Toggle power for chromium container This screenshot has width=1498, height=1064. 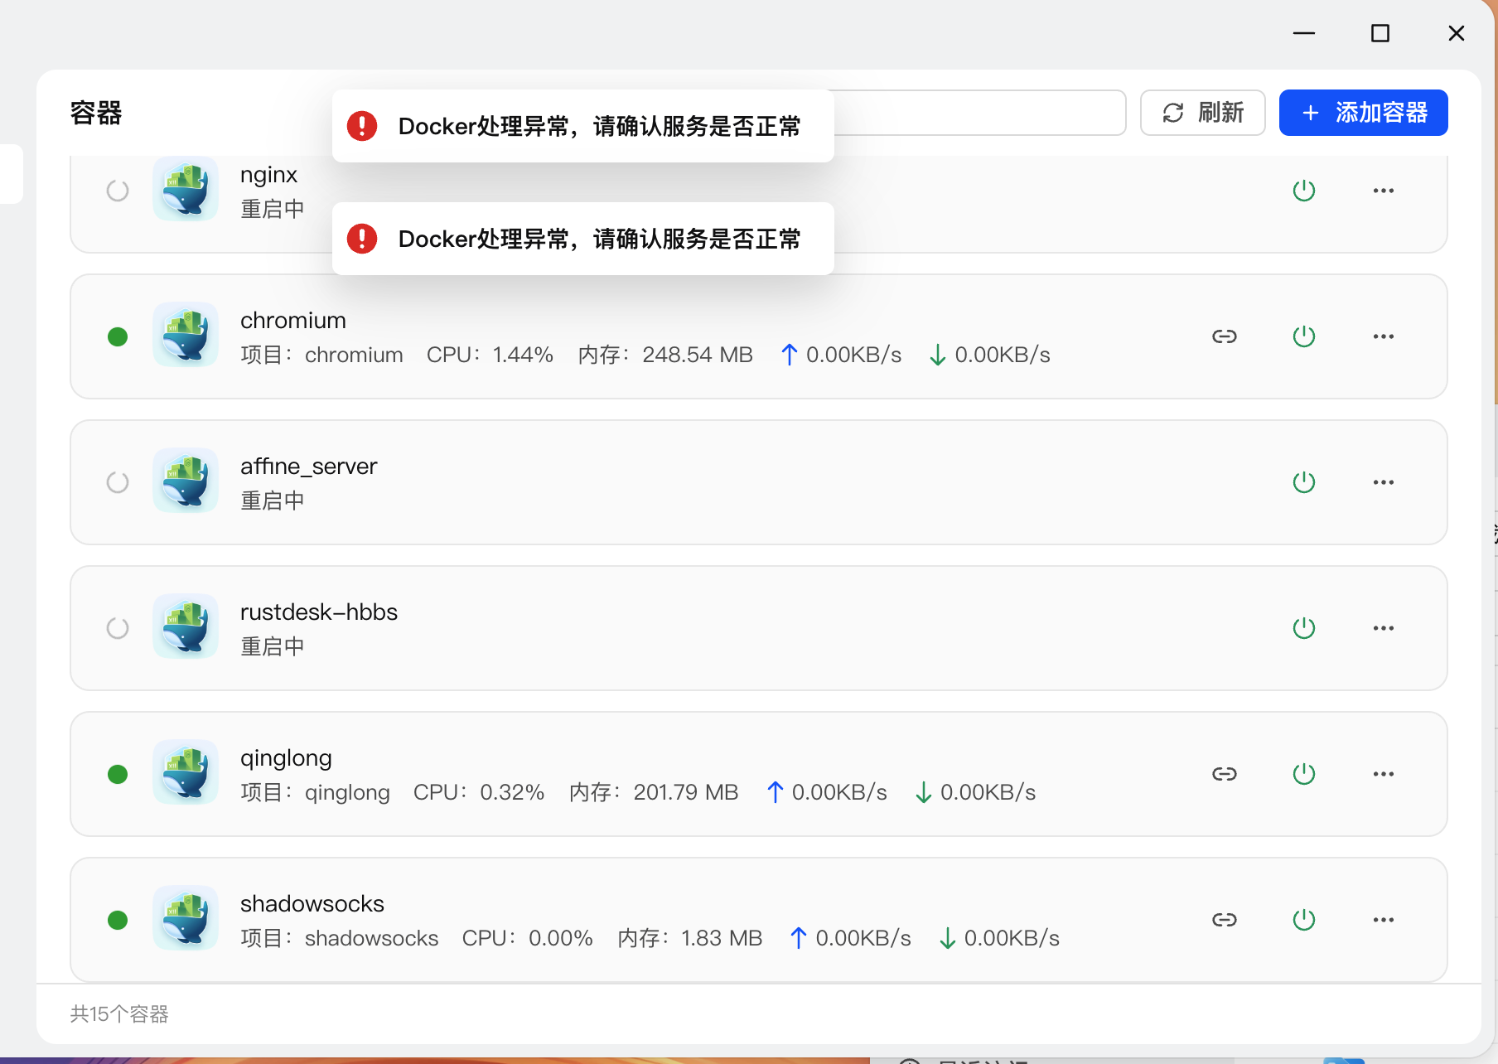pyautogui.click(x=1303, y=336)
